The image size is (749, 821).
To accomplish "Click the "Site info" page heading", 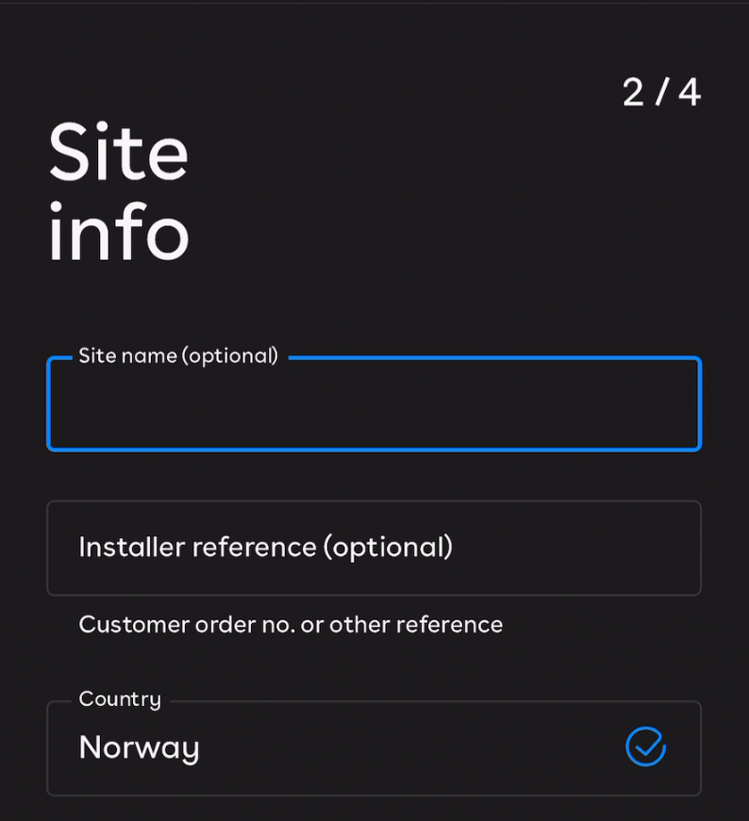I will click(x=119, y=193).
